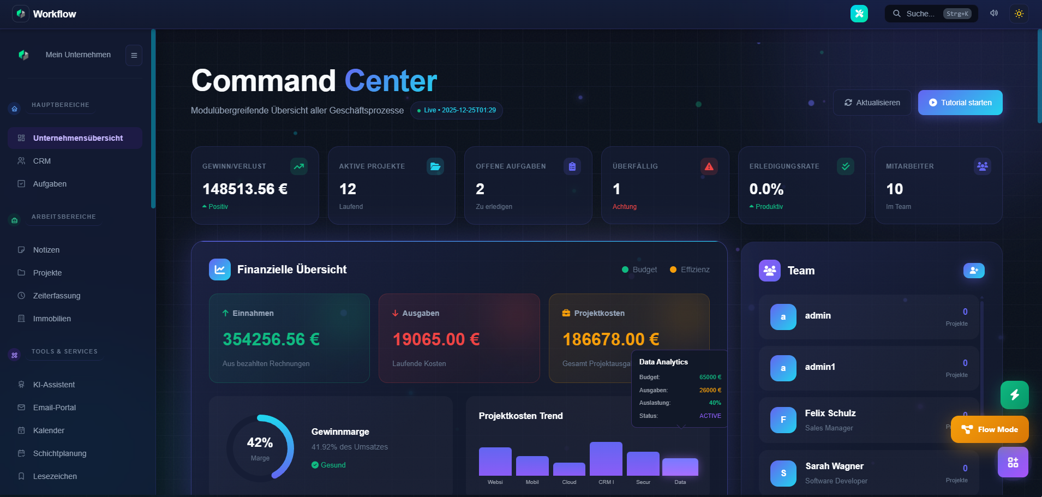Open the Schichtplanung menu item
This screenshot has width=1042, height=497.
pyautogui.click(x=59, y=453)
